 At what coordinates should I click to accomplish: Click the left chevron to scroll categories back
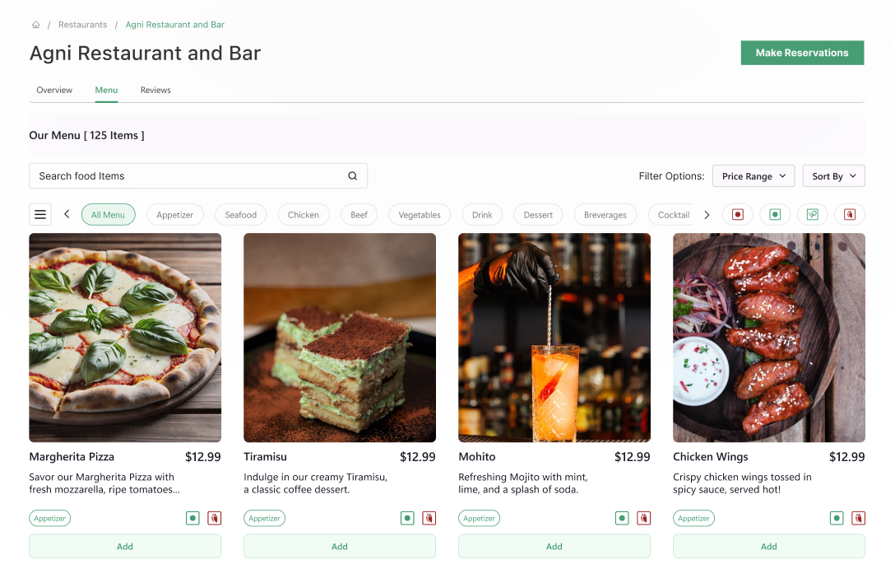(67, 214)
